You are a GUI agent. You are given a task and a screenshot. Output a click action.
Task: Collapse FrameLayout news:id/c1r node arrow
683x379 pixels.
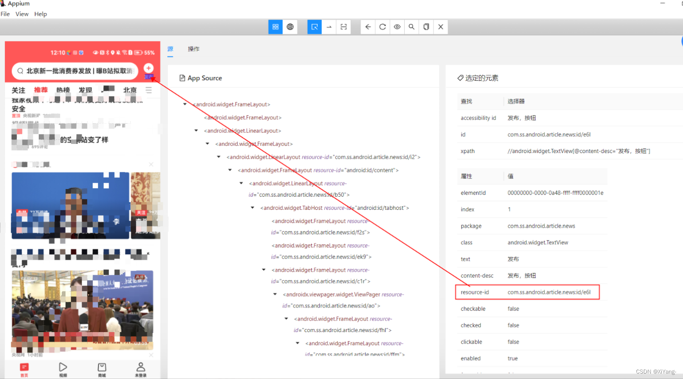(263, 270)
